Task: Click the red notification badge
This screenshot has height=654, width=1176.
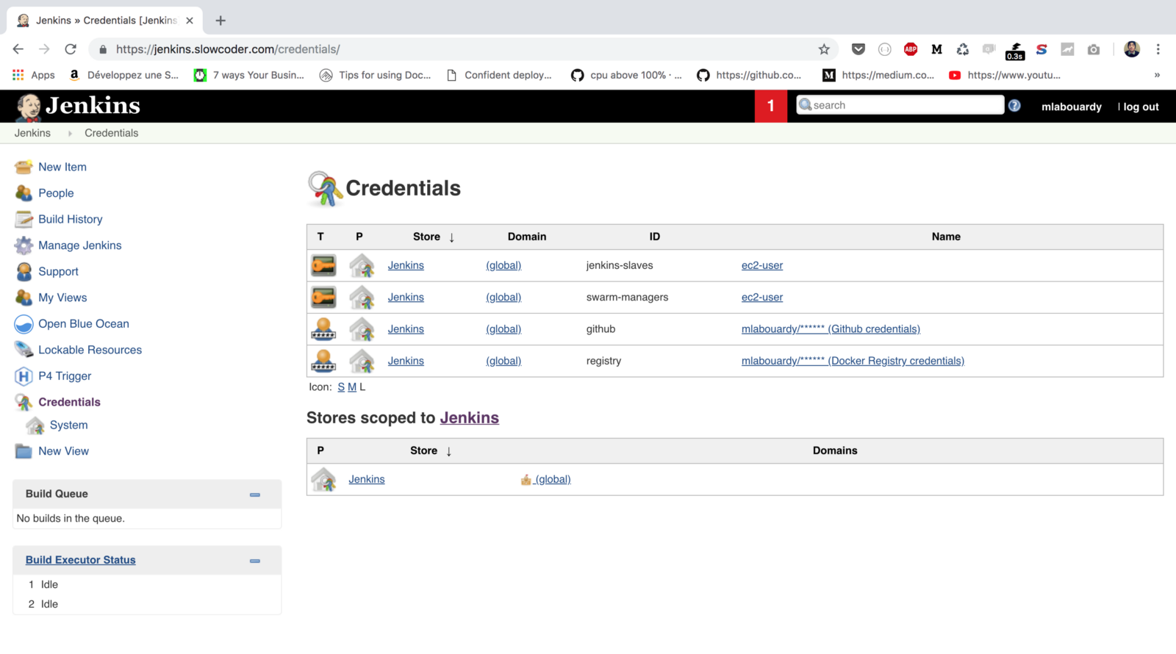Action: point(770,106)
